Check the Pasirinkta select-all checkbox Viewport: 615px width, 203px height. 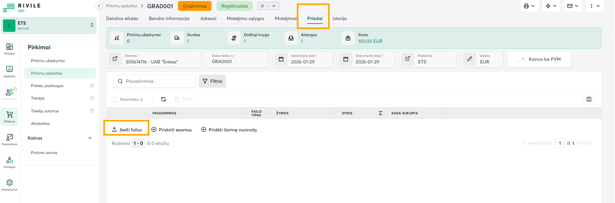coord(114,100)
